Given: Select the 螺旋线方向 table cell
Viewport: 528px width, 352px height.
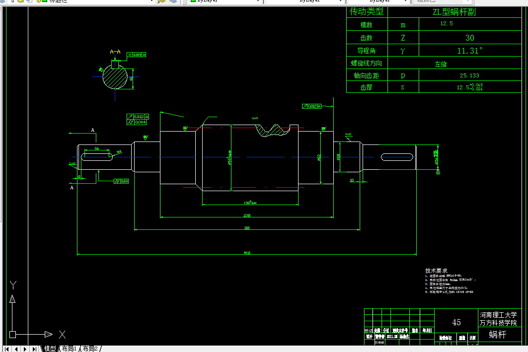Looking at the screenshot, I should [367, 63].
